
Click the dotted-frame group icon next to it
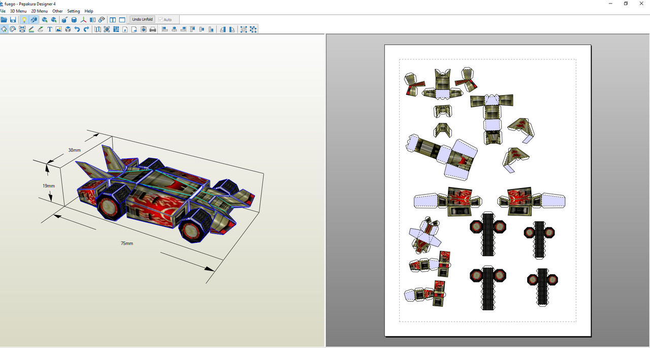pyautogui.click(x=253, y=29)
